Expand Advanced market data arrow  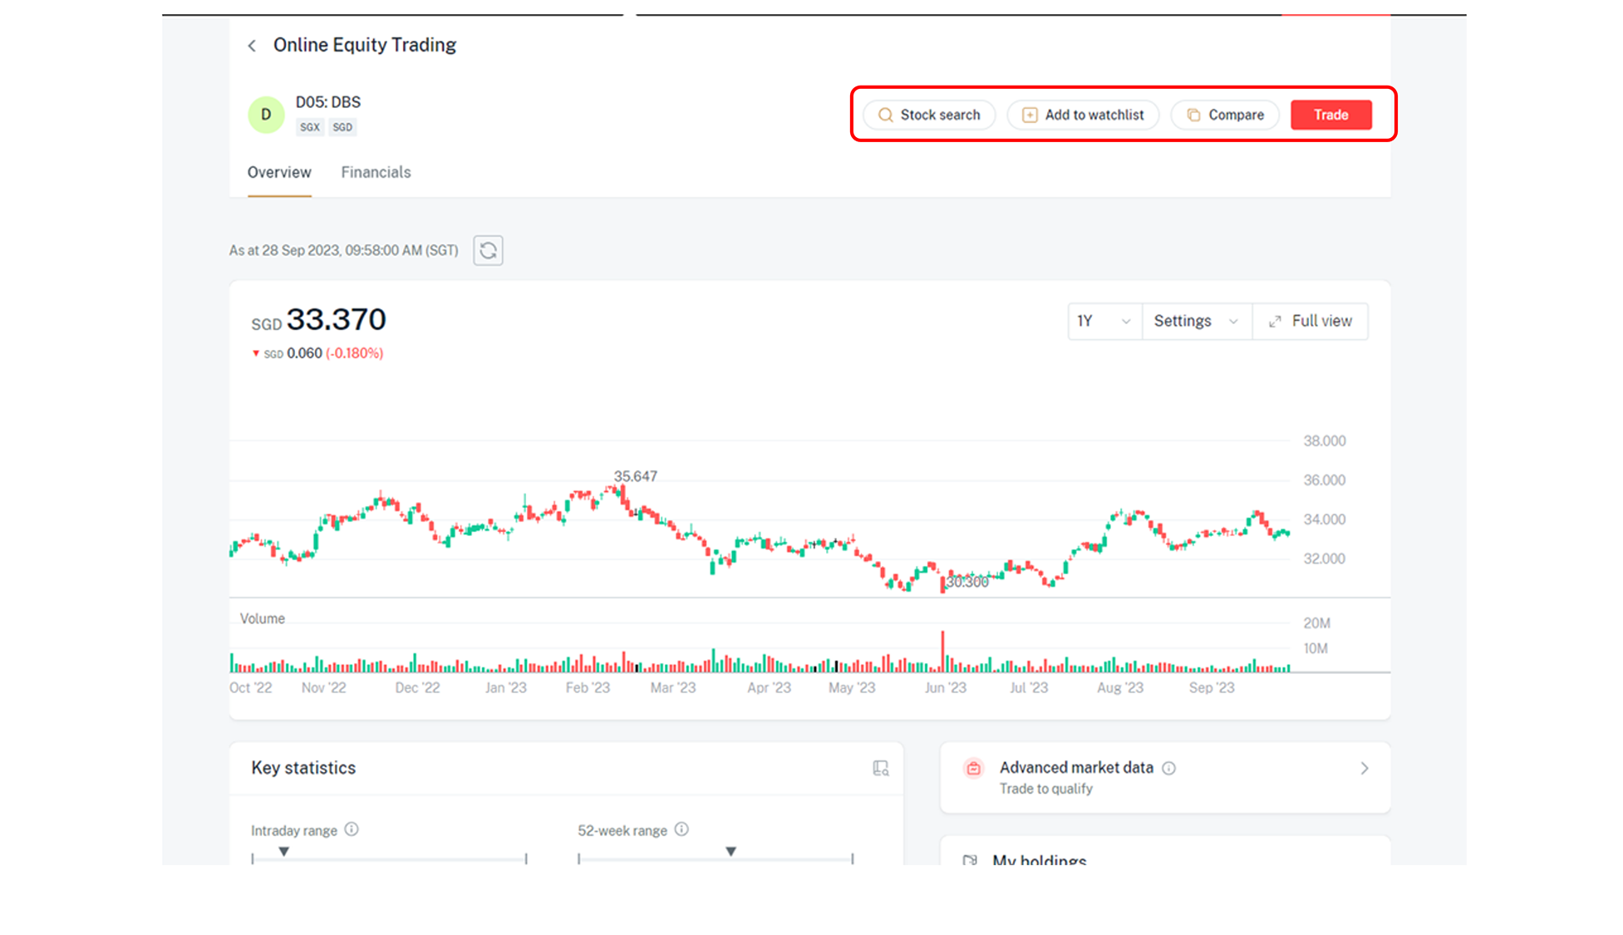(x=1364, y=769)
